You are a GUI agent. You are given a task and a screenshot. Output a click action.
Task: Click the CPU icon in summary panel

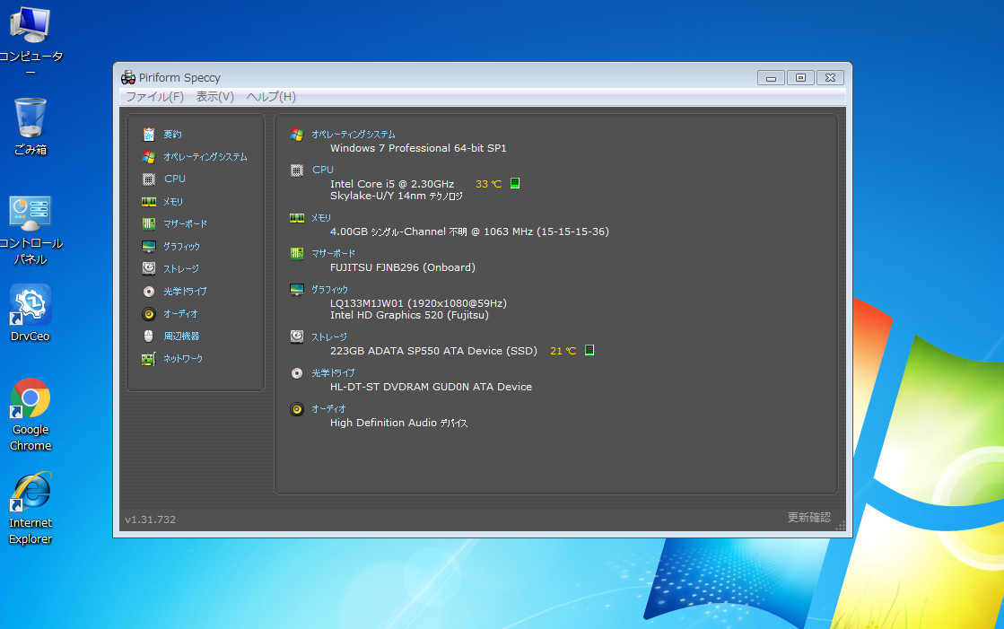pos(296,170)
